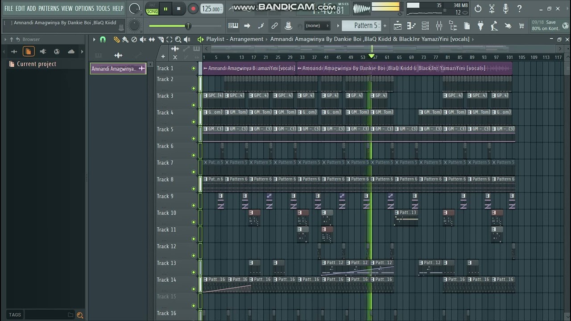The height and width of the screenshot is (321, 571).
Task: Toggle mute on Track 3
Action: 194,105
